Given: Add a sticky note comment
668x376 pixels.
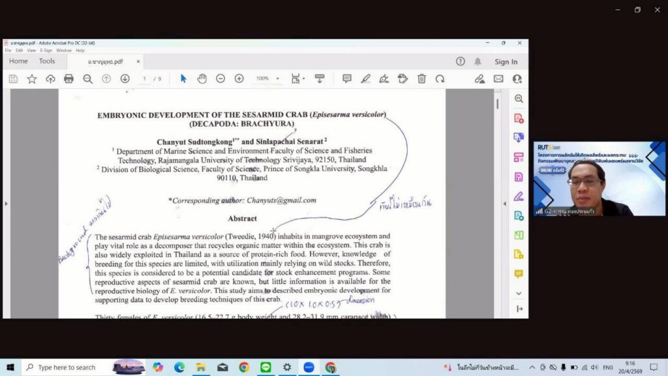Looking at the screenshot, I should pyautogui.click(x=346, y=78).
